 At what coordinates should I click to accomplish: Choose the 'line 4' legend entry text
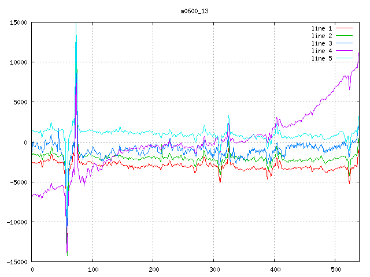pos(322,51)
